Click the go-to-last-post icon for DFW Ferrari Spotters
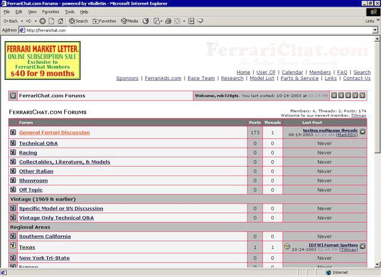Image resolution: width=381 pixels, height=277 pixels. coord(363,246)
